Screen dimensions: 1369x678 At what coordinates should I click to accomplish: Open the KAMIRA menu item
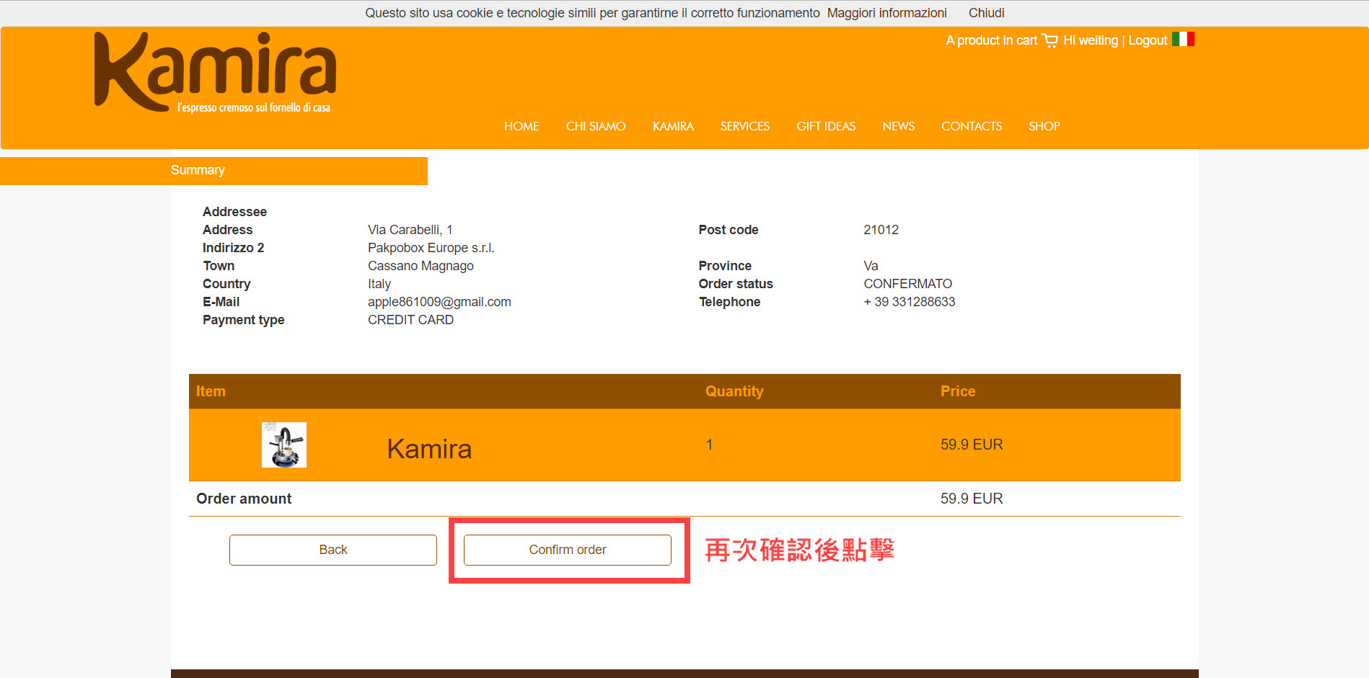tap(673, 126)
